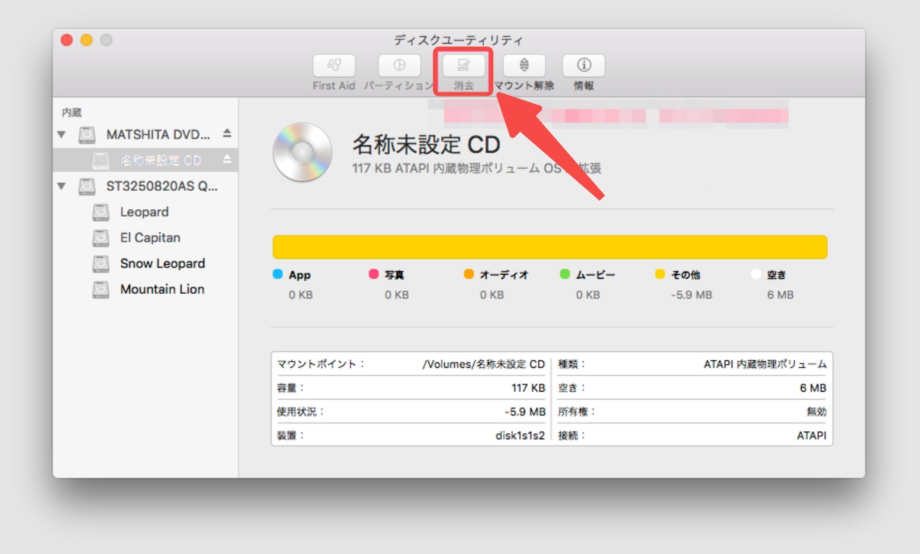Screen dimensions: 920x554
Task: Click the yellow その他 legend dot
Action: pos(660,275)
